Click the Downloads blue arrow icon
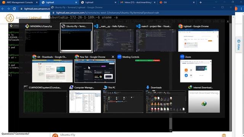 pos(148,88)
